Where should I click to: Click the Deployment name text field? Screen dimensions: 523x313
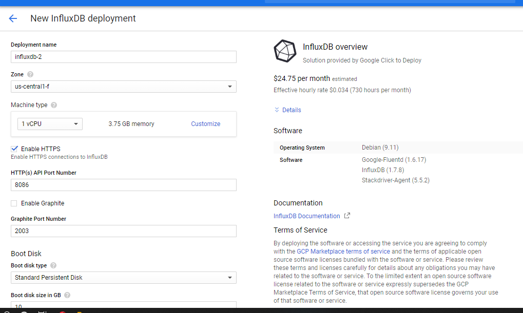pyautogui.click(x=123, y=57)
